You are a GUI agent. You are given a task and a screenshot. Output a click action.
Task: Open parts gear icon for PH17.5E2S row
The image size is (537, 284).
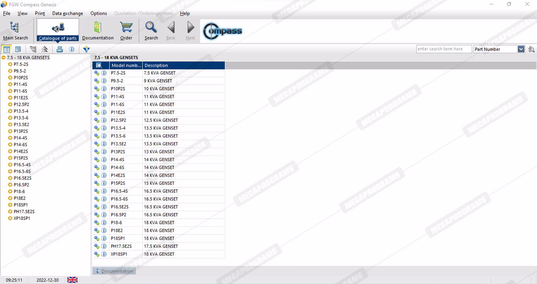[97, 246]
